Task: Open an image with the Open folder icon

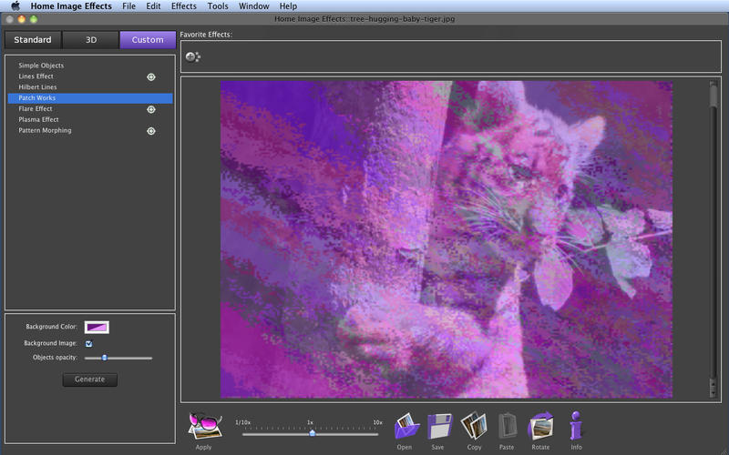Action: tap(405, 426)
